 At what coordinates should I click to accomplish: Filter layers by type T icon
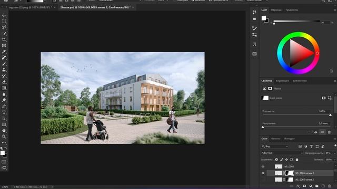(311, 146)
